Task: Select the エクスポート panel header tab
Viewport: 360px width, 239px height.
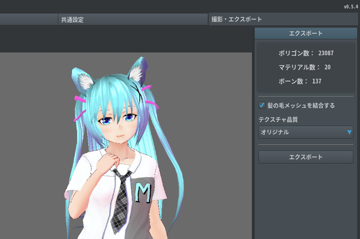Action: click(306, 33)
